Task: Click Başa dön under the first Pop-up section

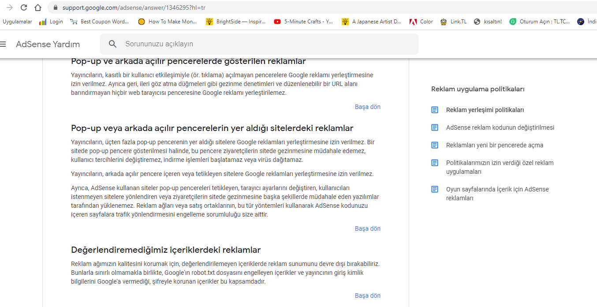Action: [x=368, y=107]
